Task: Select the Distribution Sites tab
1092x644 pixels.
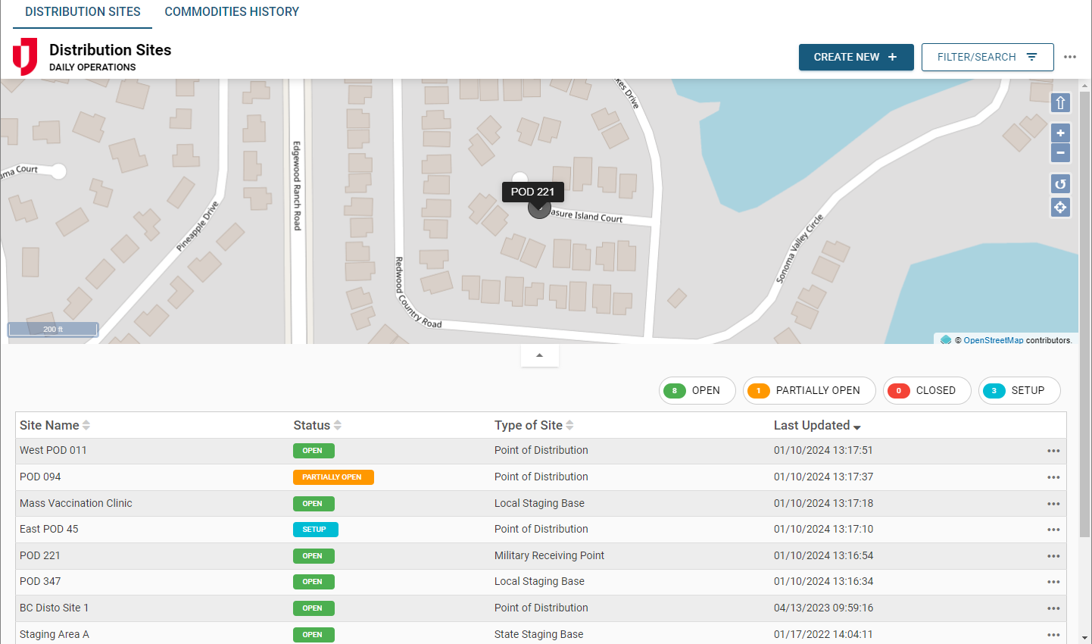Action: [83, 12]
